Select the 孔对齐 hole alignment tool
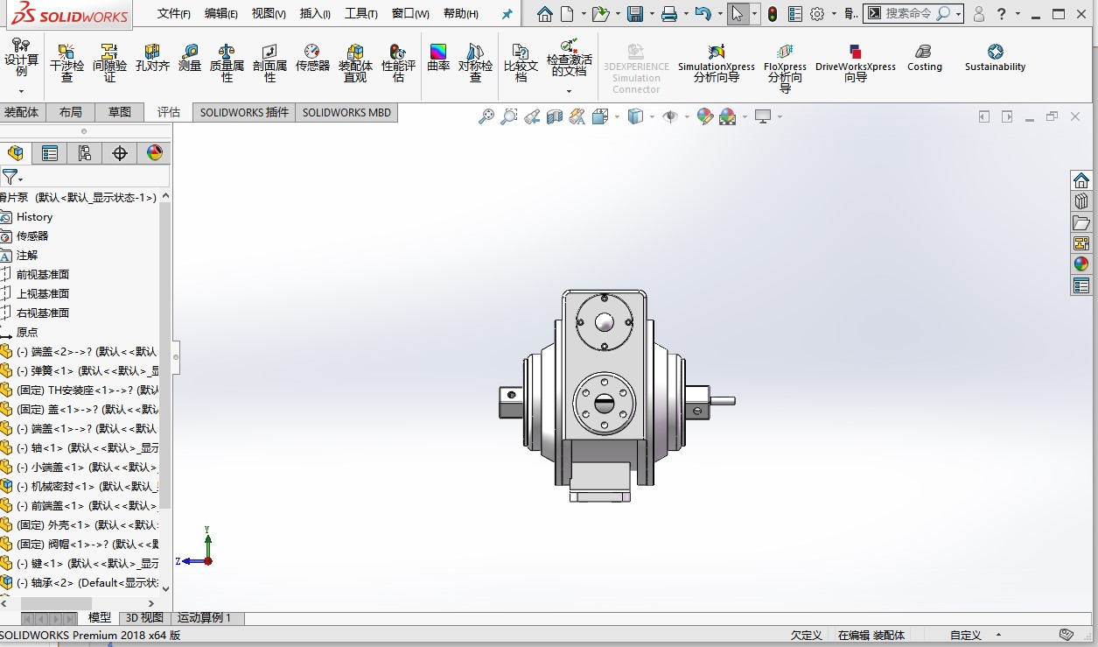 [x=152, y=58]
